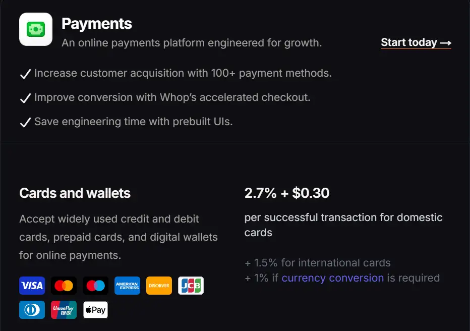Click checkmark beside 100+ payment methods
This screenshot has width=470, height=331.
25,74
